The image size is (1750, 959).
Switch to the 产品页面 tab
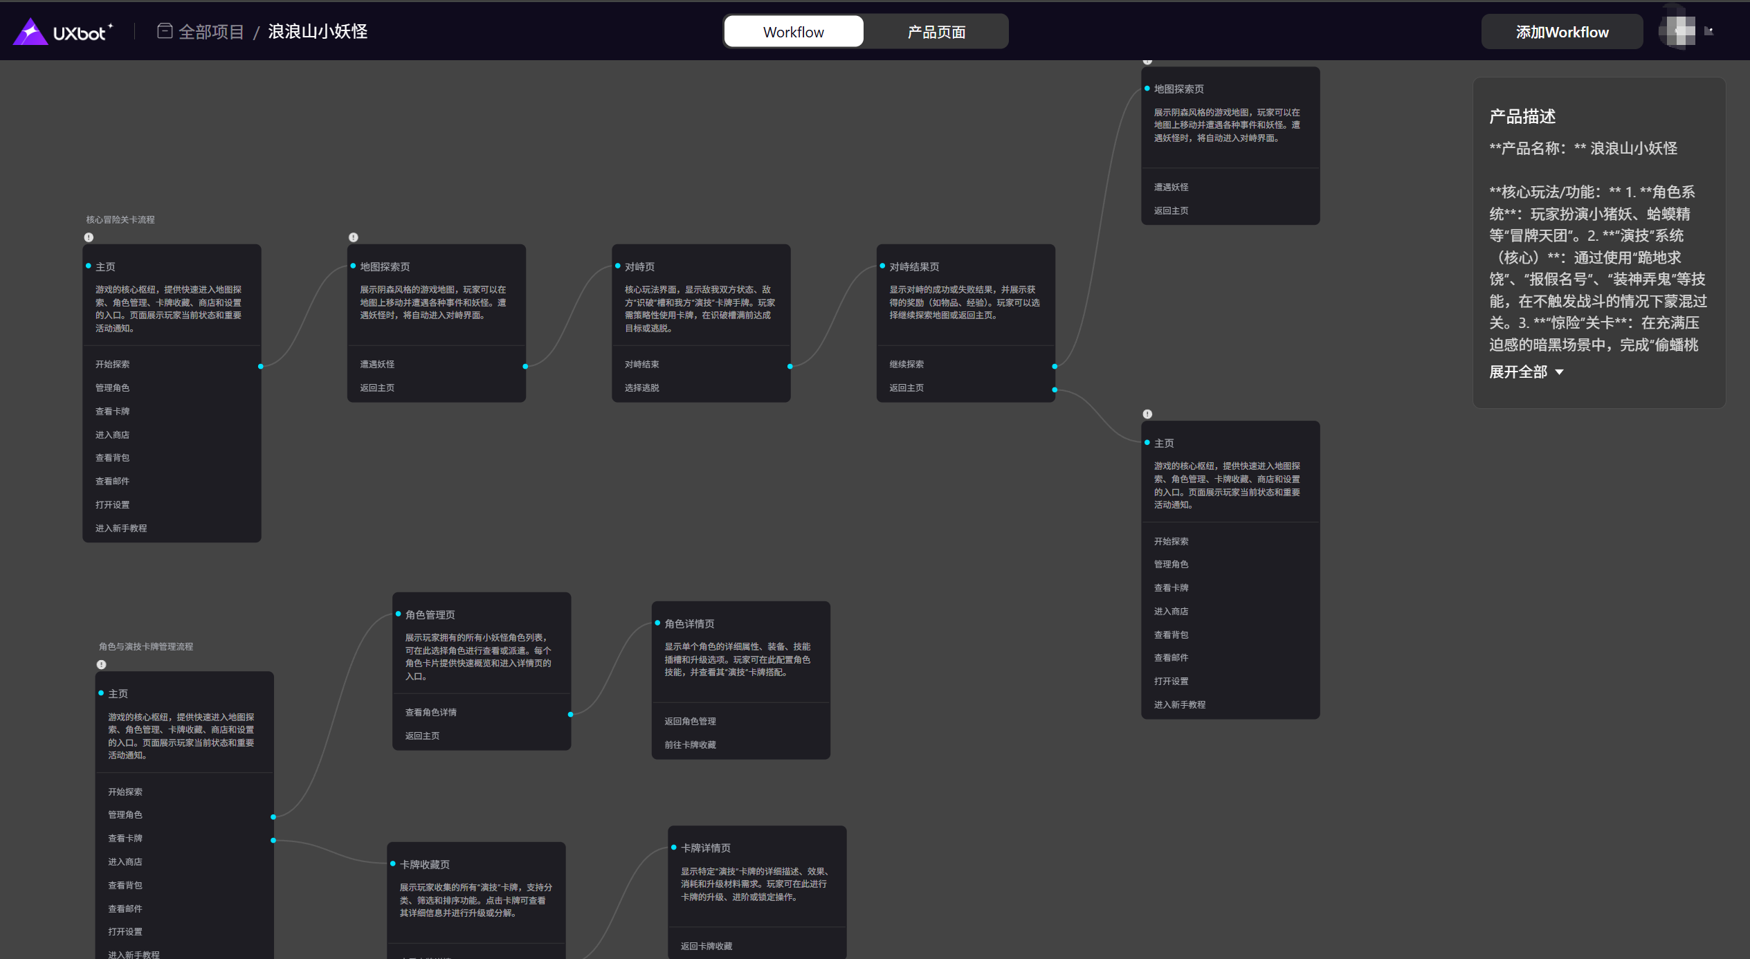point(936,32)
